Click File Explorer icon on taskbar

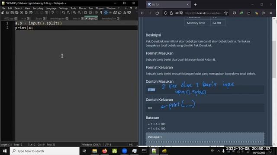(94, 151)
